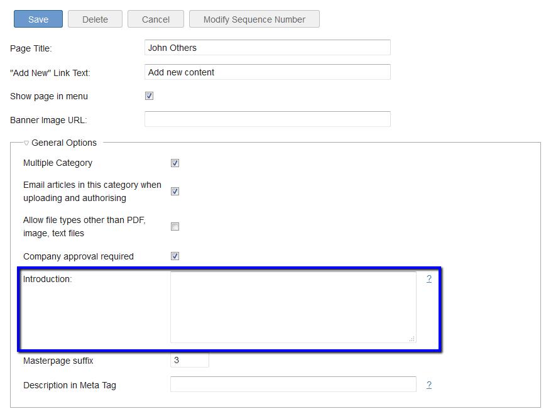Screen dimensions: 546x409
Task: Open help link beside Introduction
Action: 429,278
